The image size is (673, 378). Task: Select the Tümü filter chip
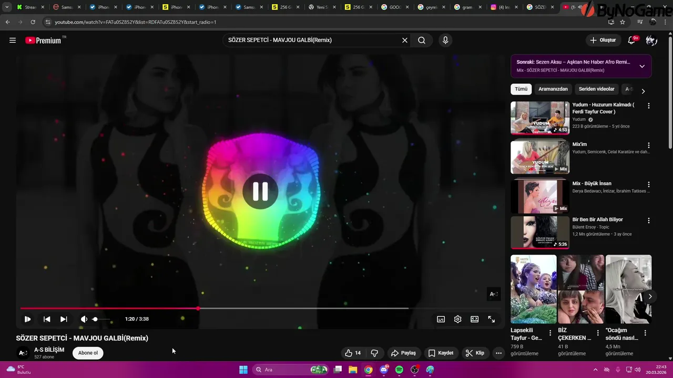click(x=521, y=89)
